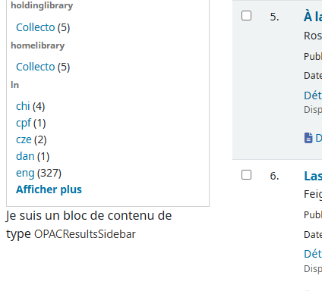Filter by Collecto under holdinglibrary
322x291 pixels.
(x=36, y=27)
